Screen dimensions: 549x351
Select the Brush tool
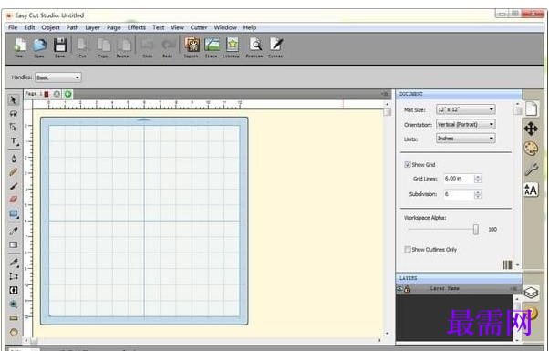pyautogui.click(x=14, y=186)
